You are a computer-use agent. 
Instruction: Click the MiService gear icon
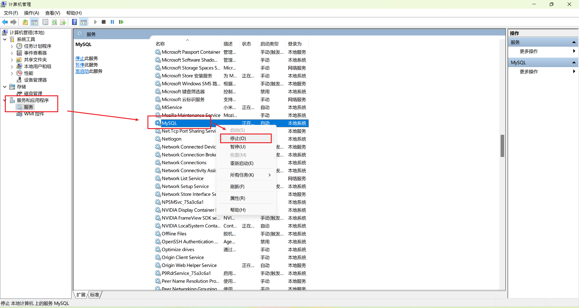point(158,107)
